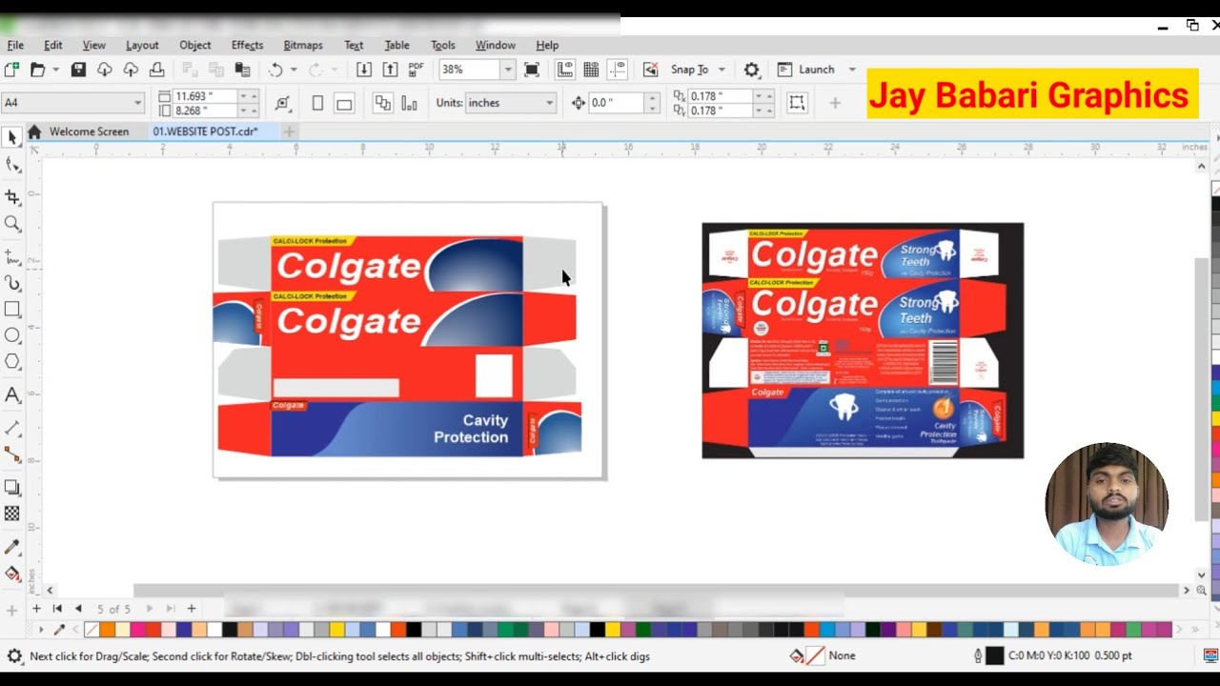
Task: Click the Save disk icon
Action: pyautogui.click(x=78, y=70)
